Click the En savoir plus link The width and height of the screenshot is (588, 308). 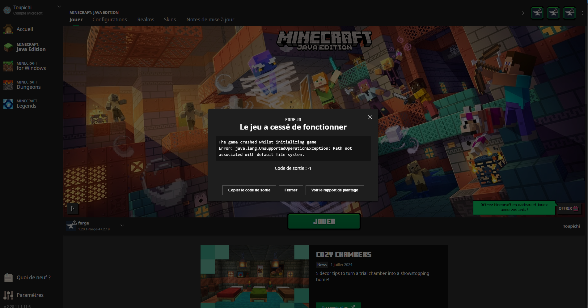point(338,306)
